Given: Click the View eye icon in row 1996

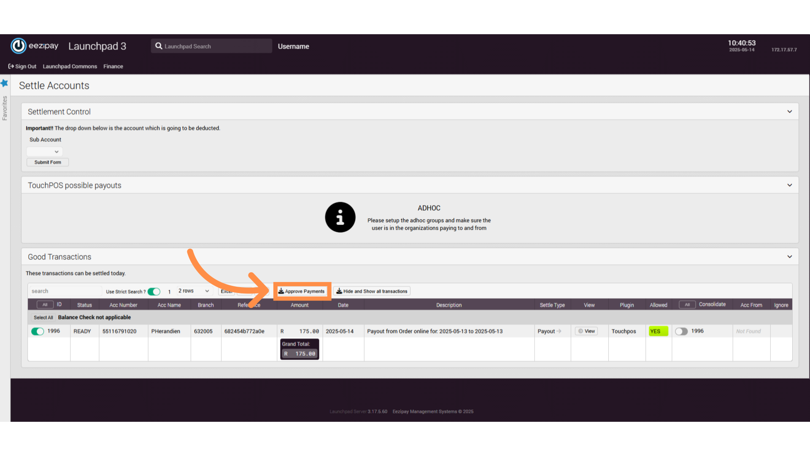Looking at the screenshot, I should pos(580,331).
